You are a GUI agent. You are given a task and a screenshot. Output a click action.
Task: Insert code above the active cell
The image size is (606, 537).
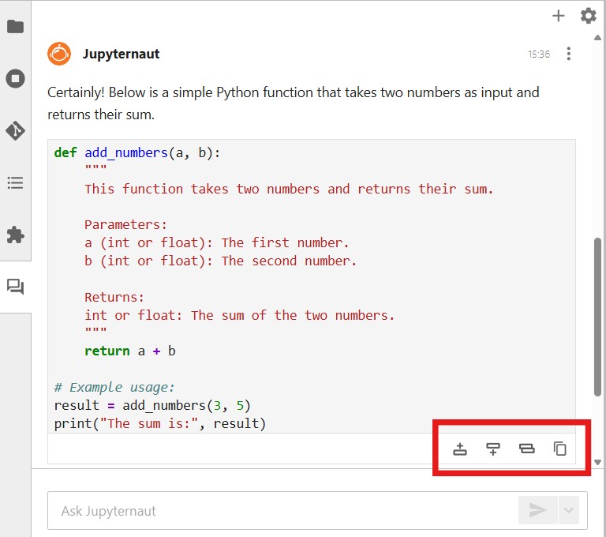tap(460, 449)
